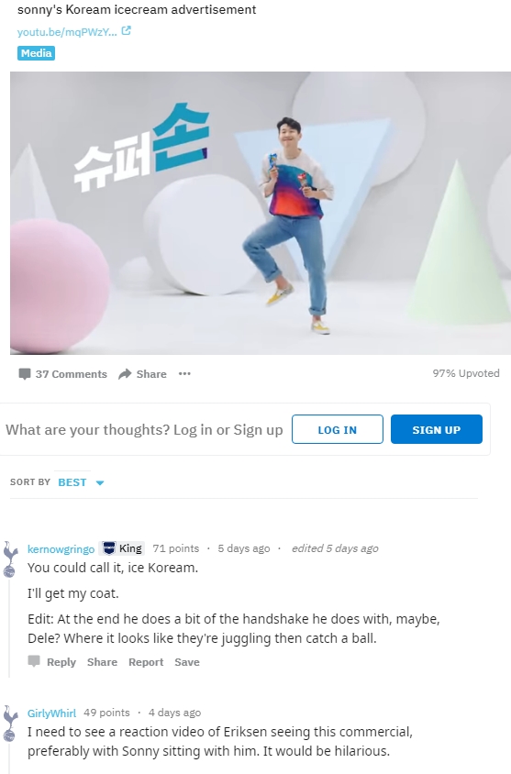Click the King flair badge icon
The image size is (511, 774).
pos(109,548)
